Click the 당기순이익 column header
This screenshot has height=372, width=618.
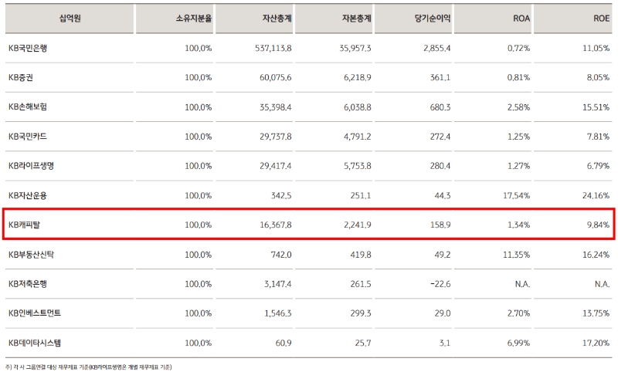click(x=430, y=19)
